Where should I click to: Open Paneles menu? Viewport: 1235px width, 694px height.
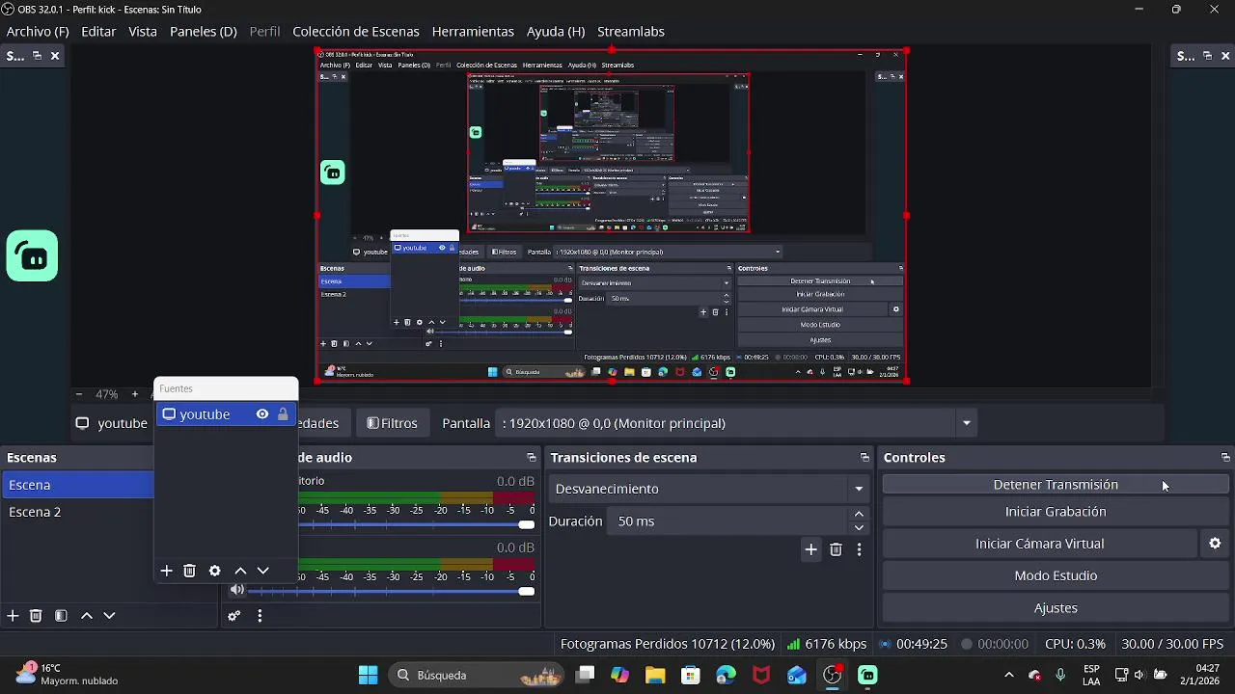[x=203, y=31]
